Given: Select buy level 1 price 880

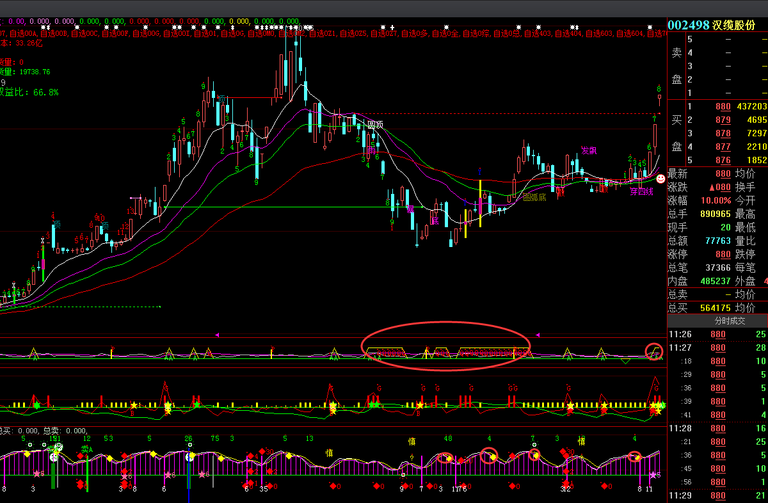Looking at the screenshot, I should click(x=723, y=106).
